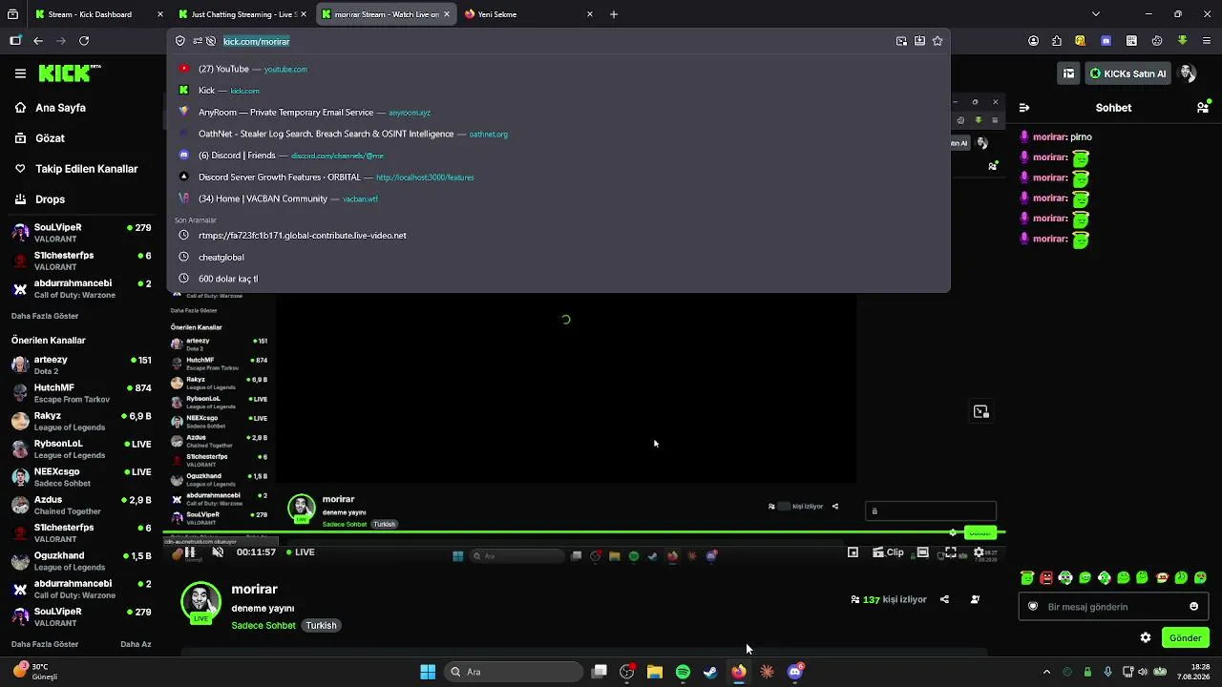Open the gift box icon beside KICKs Satın Al
The image size is (1222, 687).
coord(1069,73)
